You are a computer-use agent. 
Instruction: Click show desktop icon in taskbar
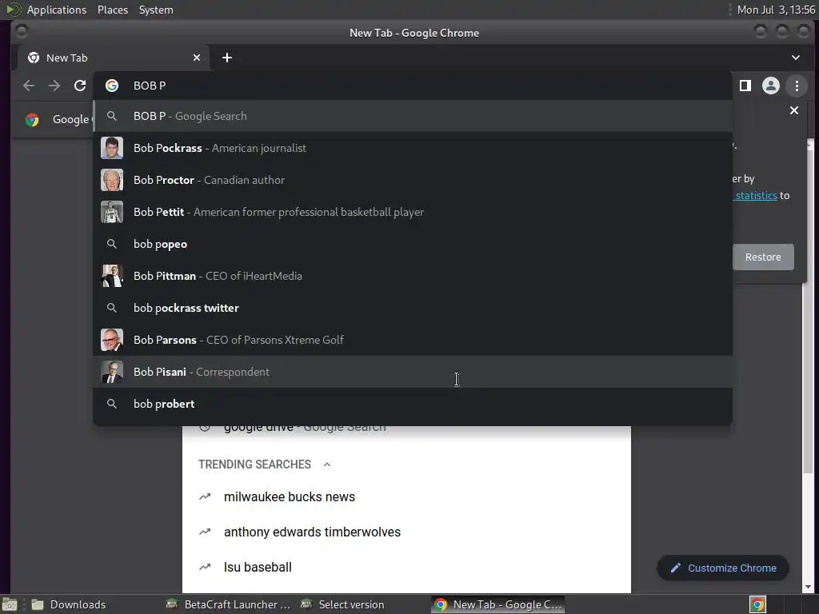[10, 604]
